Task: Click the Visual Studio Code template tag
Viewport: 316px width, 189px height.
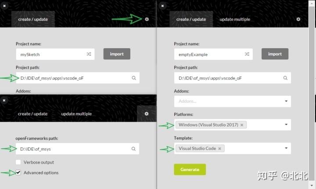Action: click(x=200, y=148)
